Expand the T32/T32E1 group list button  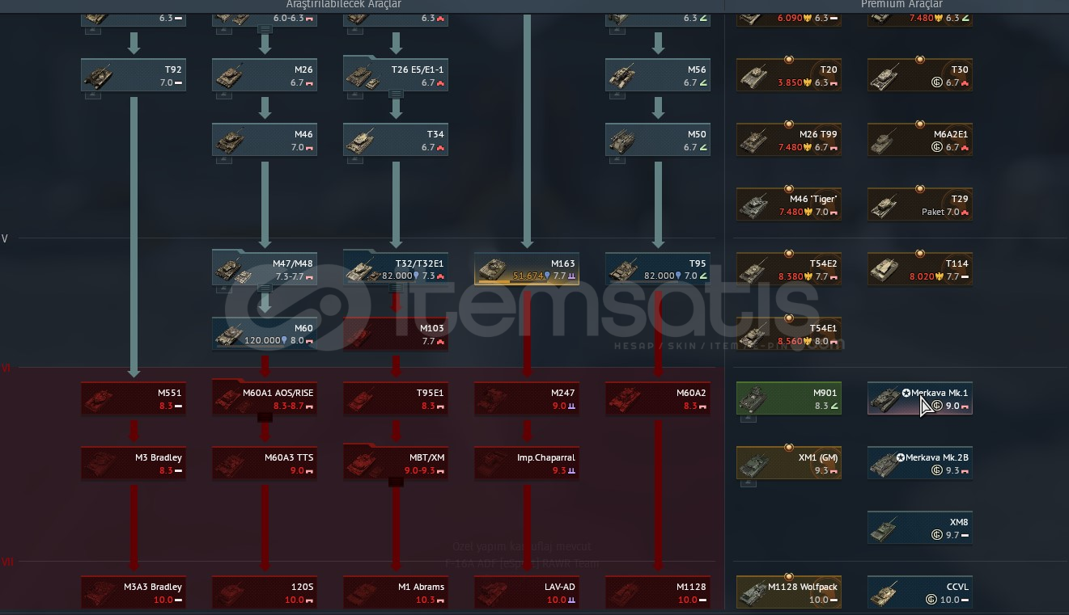pyautogui.click(x=396, y=288)
